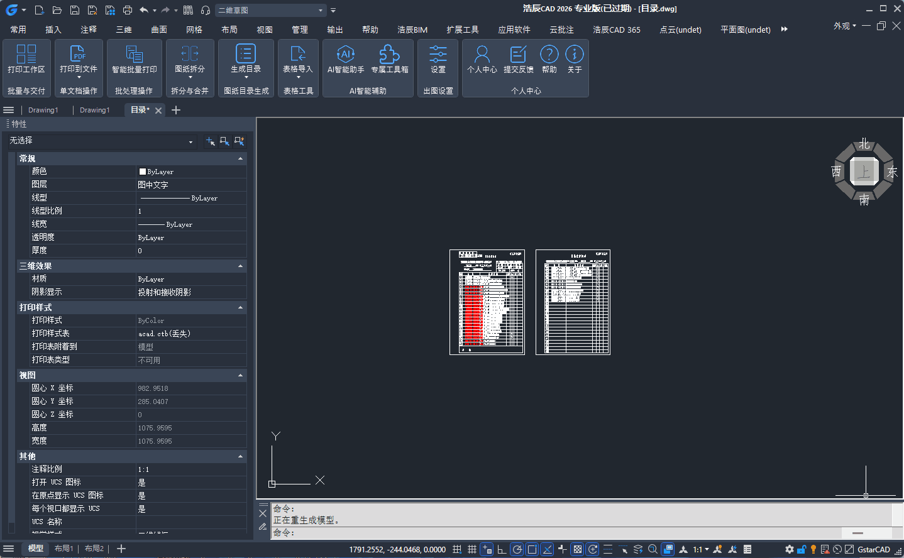The image size is (904, 558).
Task: Switch to 布局1 layout tab
Action: [63, 549]
